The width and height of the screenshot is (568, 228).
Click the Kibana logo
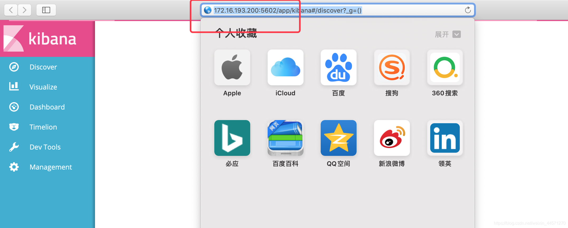click(14, 38)
